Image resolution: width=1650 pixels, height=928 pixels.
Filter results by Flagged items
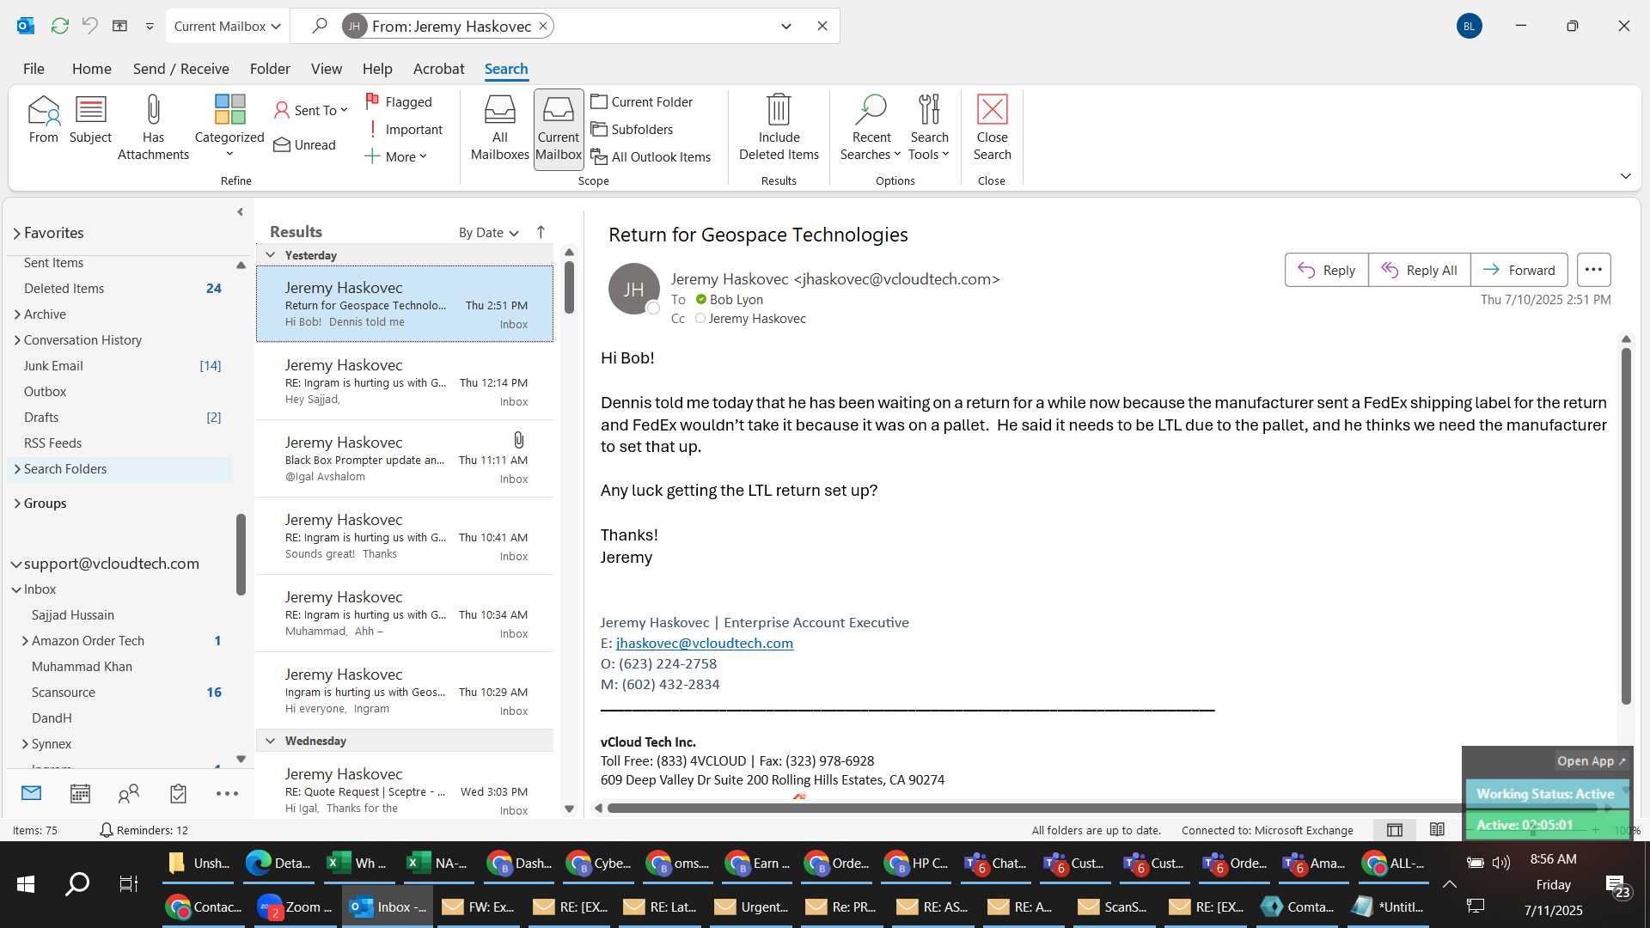pyautogui.click(x=399, y=101)
